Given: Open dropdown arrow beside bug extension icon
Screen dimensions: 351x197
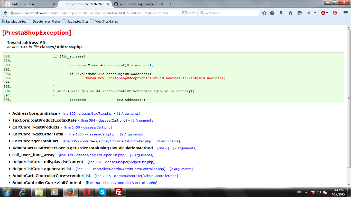Looking at the screenshot, I should pyautogui.click(x=315, y=13).
